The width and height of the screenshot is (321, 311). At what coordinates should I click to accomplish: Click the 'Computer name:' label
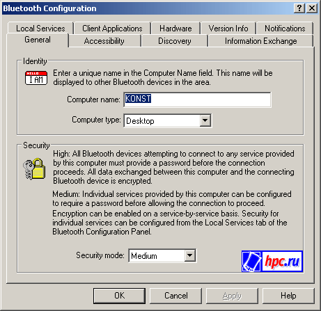(x=93, y=99)
